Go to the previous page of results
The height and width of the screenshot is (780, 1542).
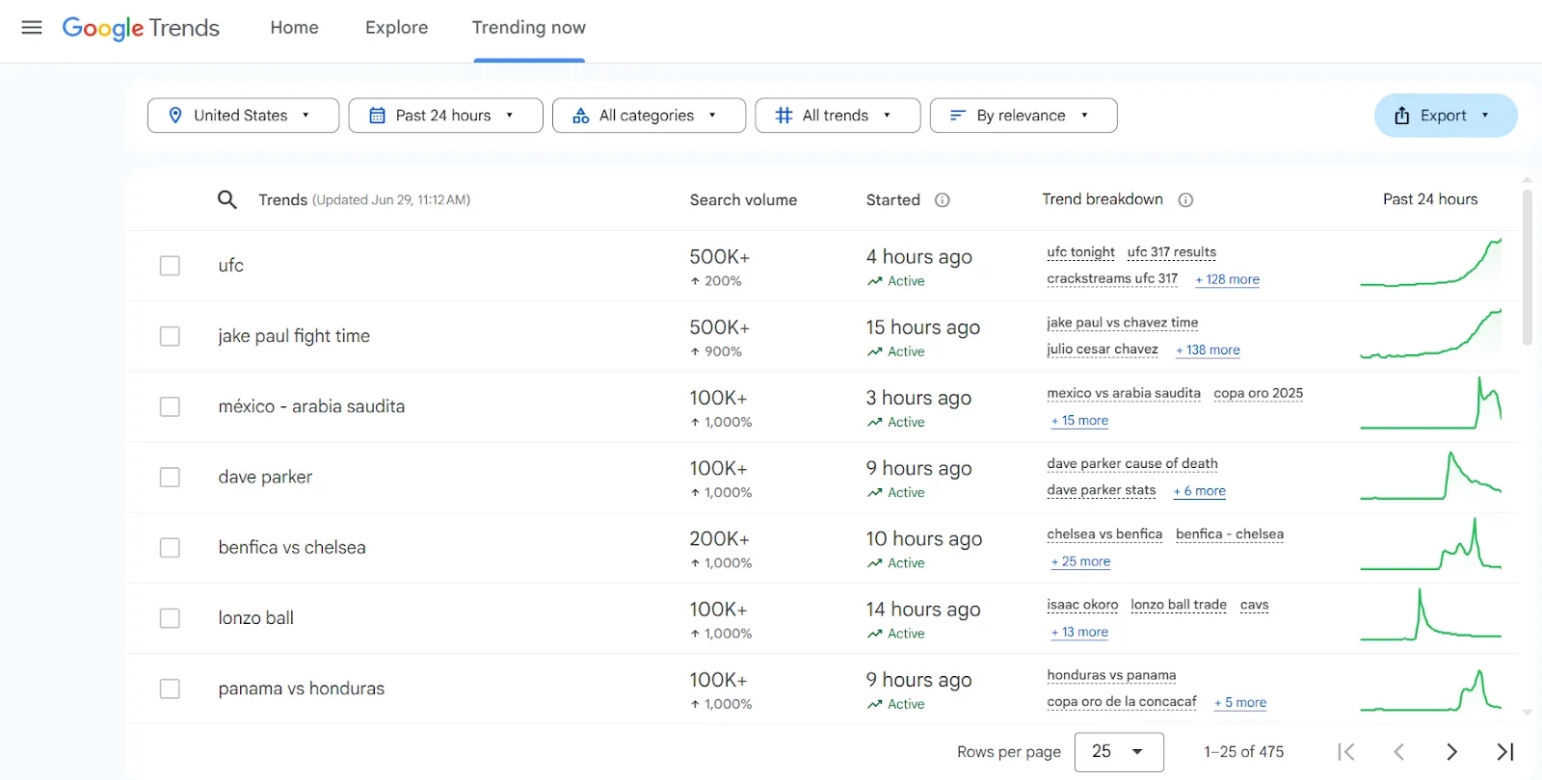pyautogui.click(x=1399, y=752)
